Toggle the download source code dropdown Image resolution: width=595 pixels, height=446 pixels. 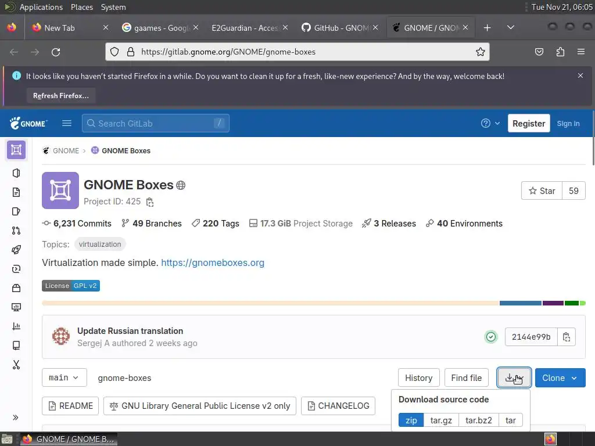514,377
